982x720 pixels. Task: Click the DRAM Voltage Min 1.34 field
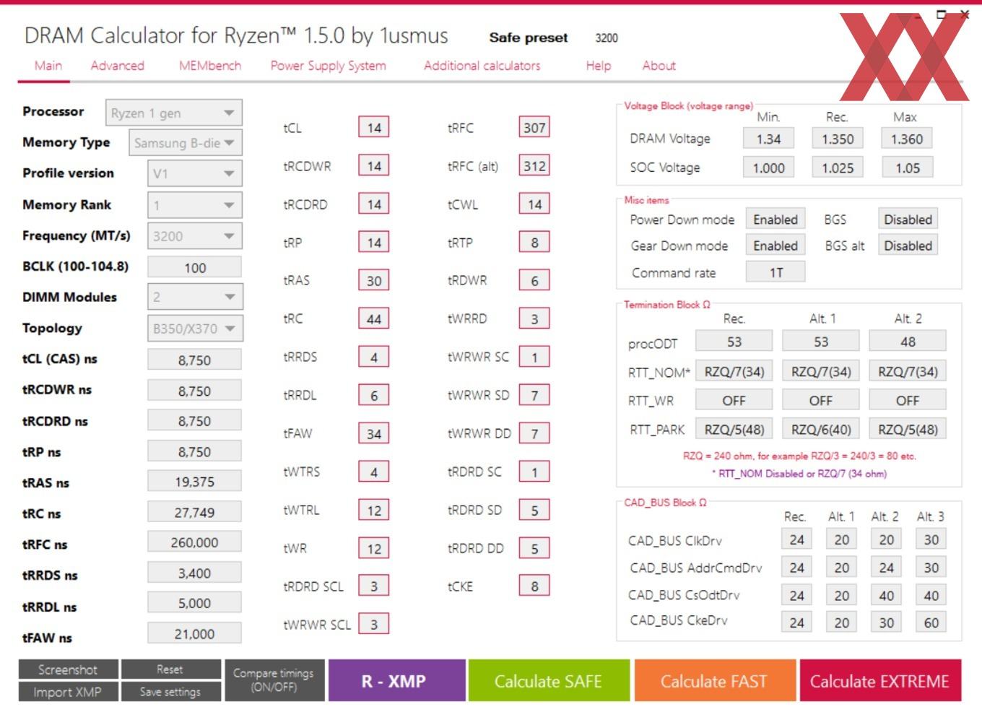tap(769, 139)
